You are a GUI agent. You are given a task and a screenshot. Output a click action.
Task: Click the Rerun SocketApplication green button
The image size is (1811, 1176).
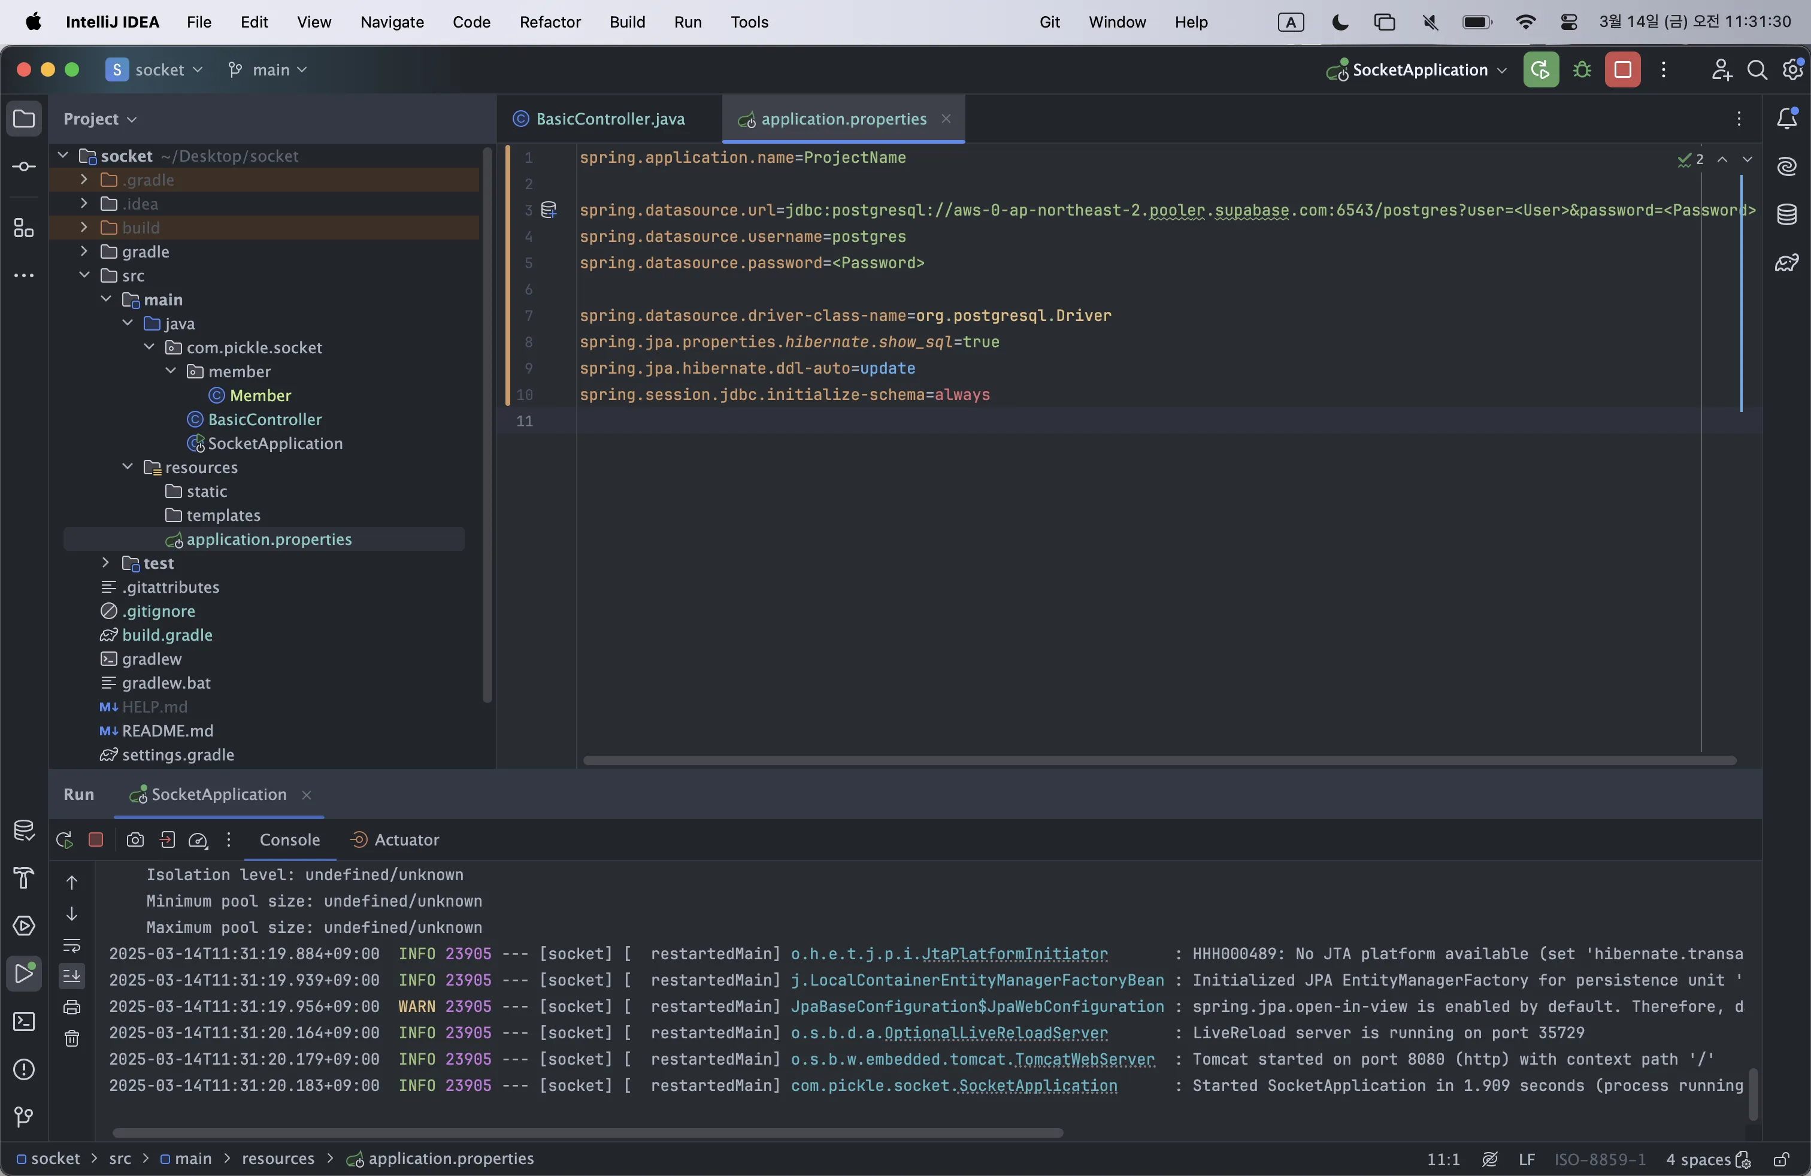[1540, 70]
